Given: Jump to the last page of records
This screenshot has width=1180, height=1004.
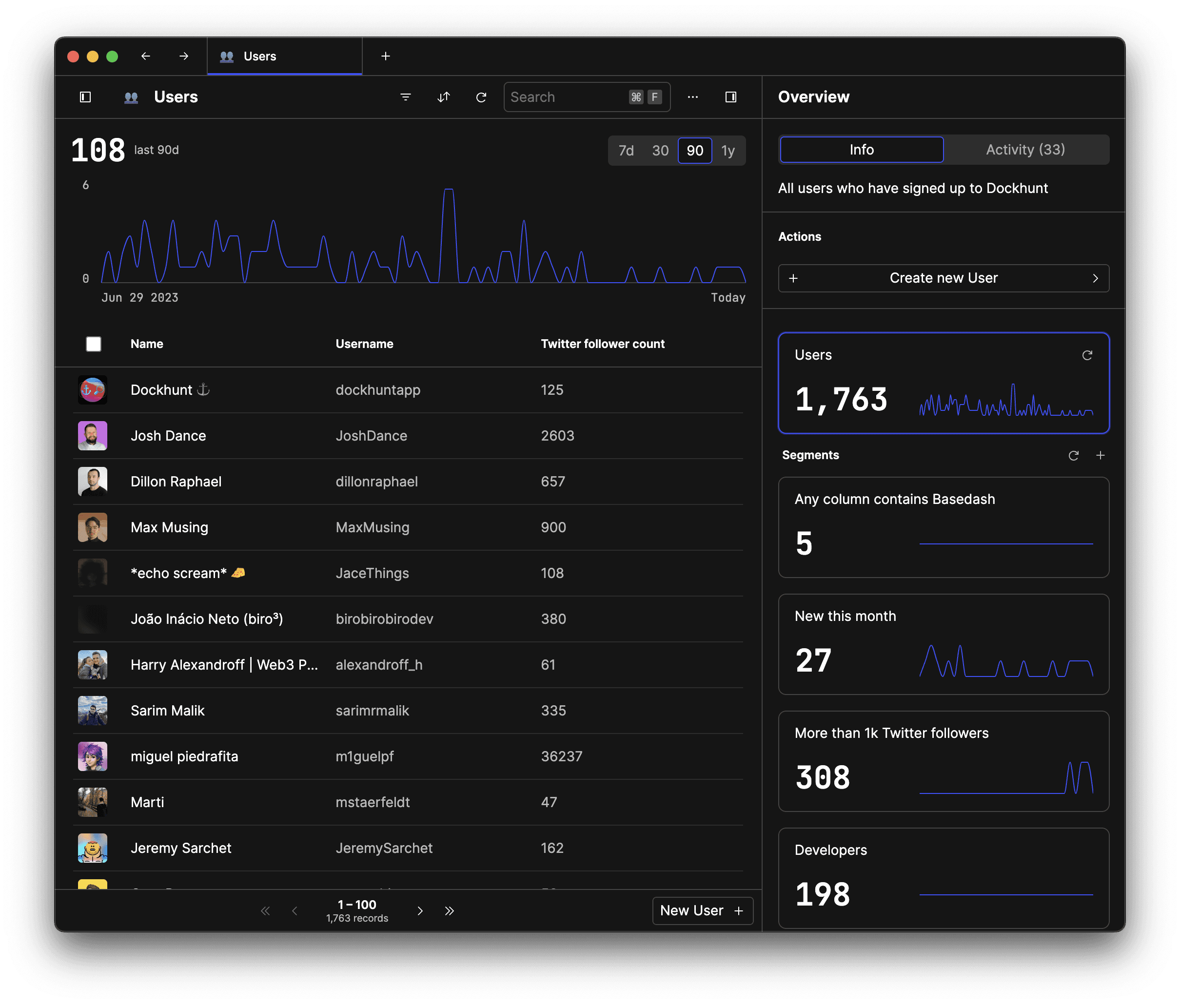Looking at the screenshot, I should point(450,910).
